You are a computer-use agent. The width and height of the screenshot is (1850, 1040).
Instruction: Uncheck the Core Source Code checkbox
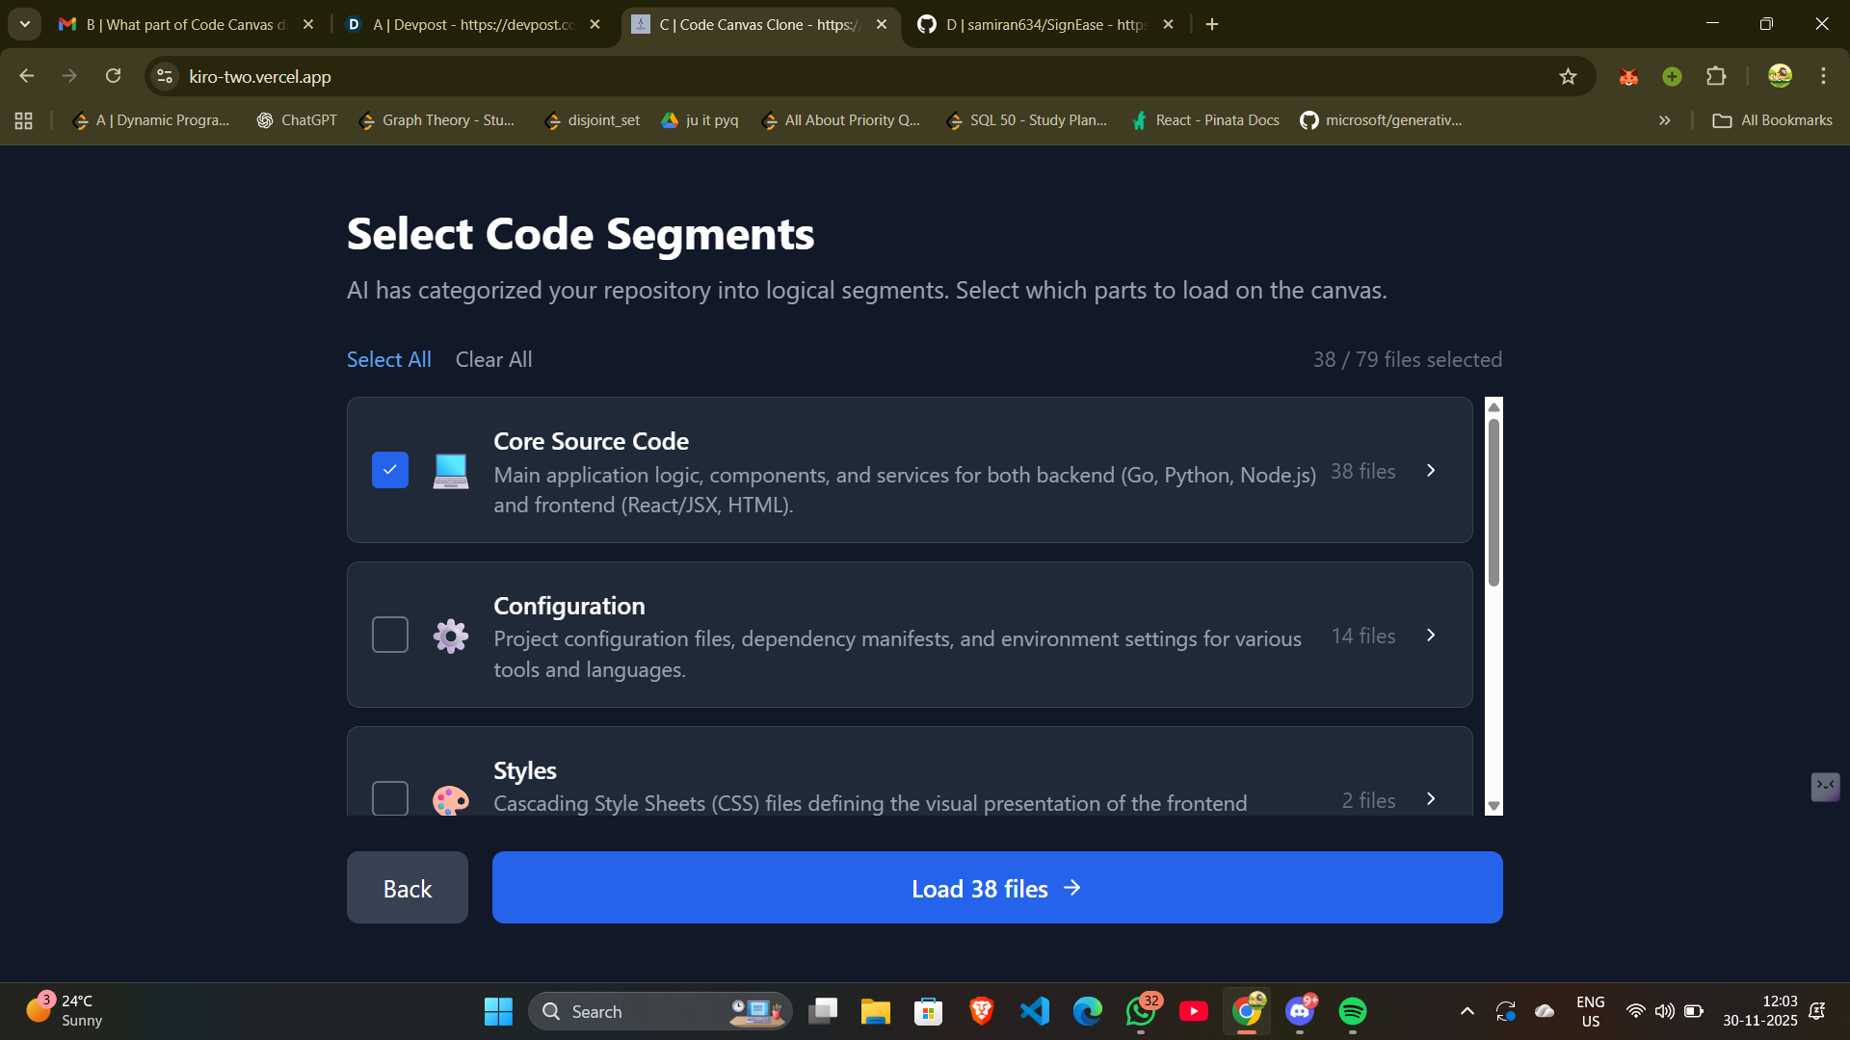pos(389,470)
